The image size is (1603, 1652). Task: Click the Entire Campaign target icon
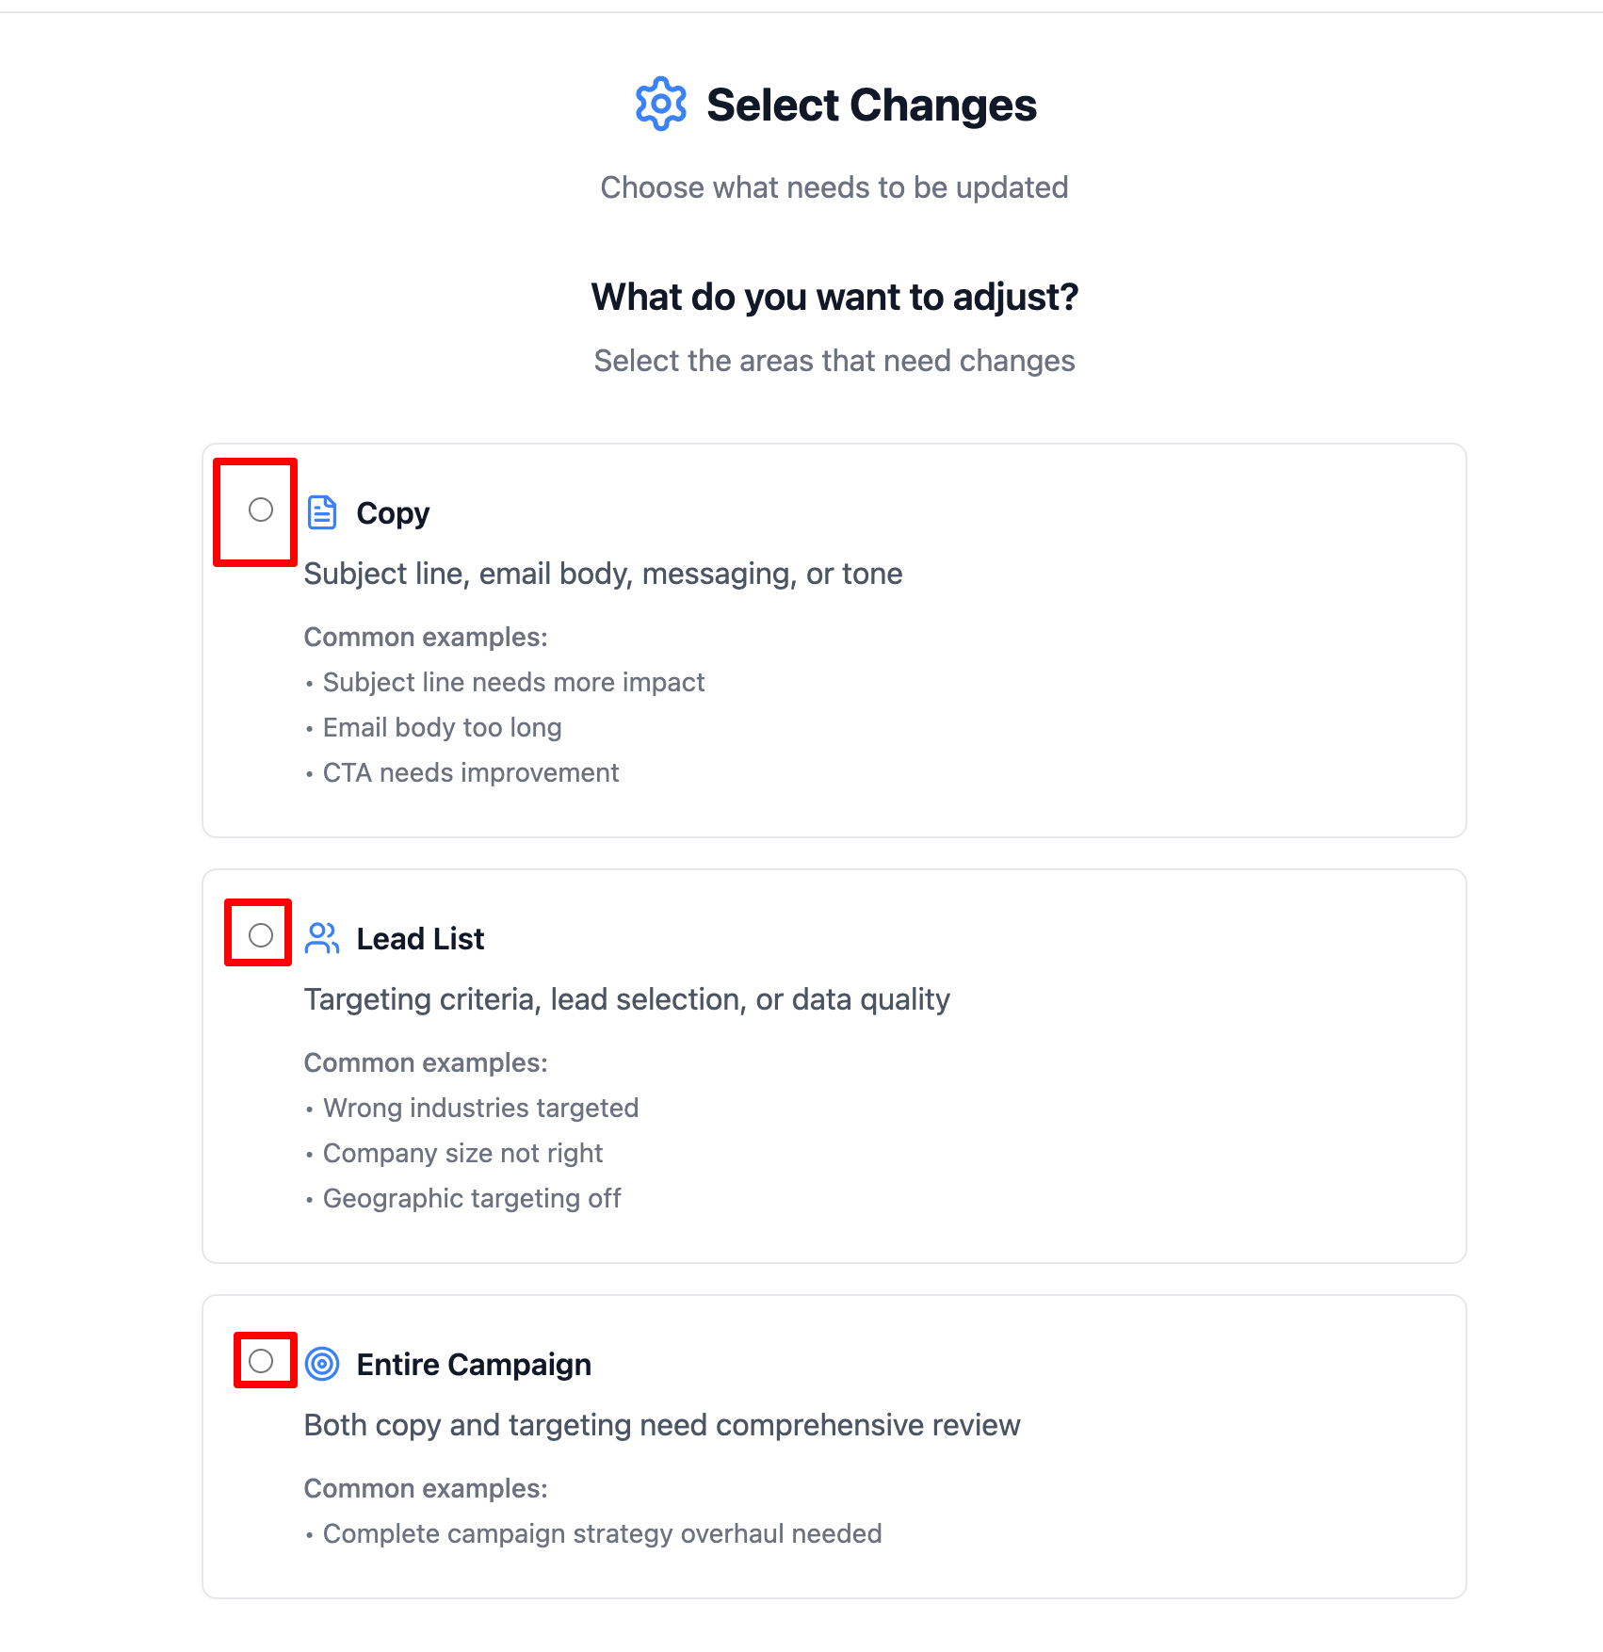coord(322,1364)
